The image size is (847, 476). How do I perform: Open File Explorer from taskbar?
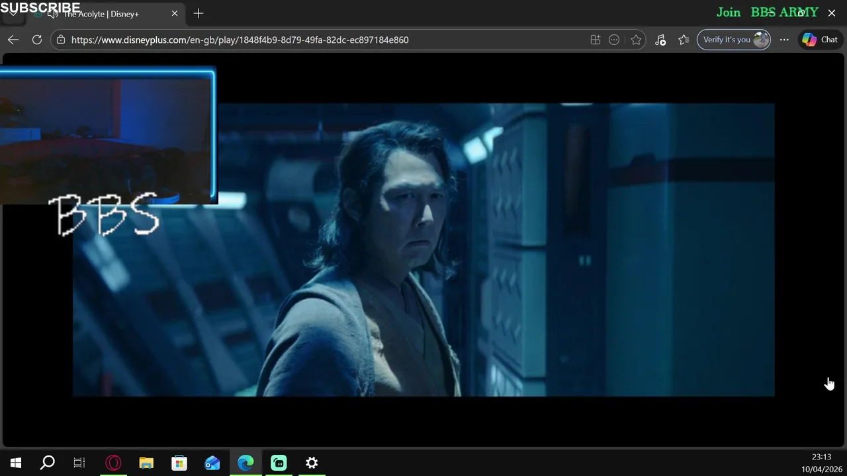click(146, 463)
